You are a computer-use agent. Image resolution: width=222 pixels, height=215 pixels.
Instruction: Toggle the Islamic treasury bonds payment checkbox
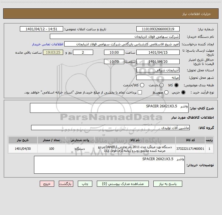click(x=140, y=92)
